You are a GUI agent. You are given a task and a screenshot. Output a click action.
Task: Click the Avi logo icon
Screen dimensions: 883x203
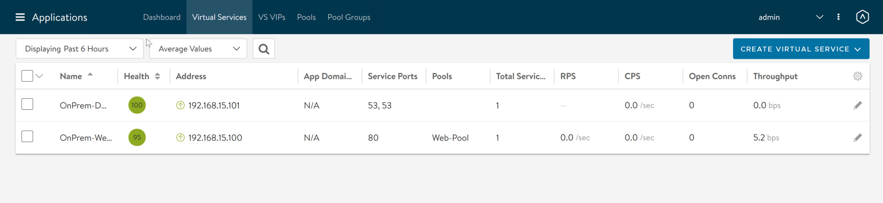click(x=862, y=17)
